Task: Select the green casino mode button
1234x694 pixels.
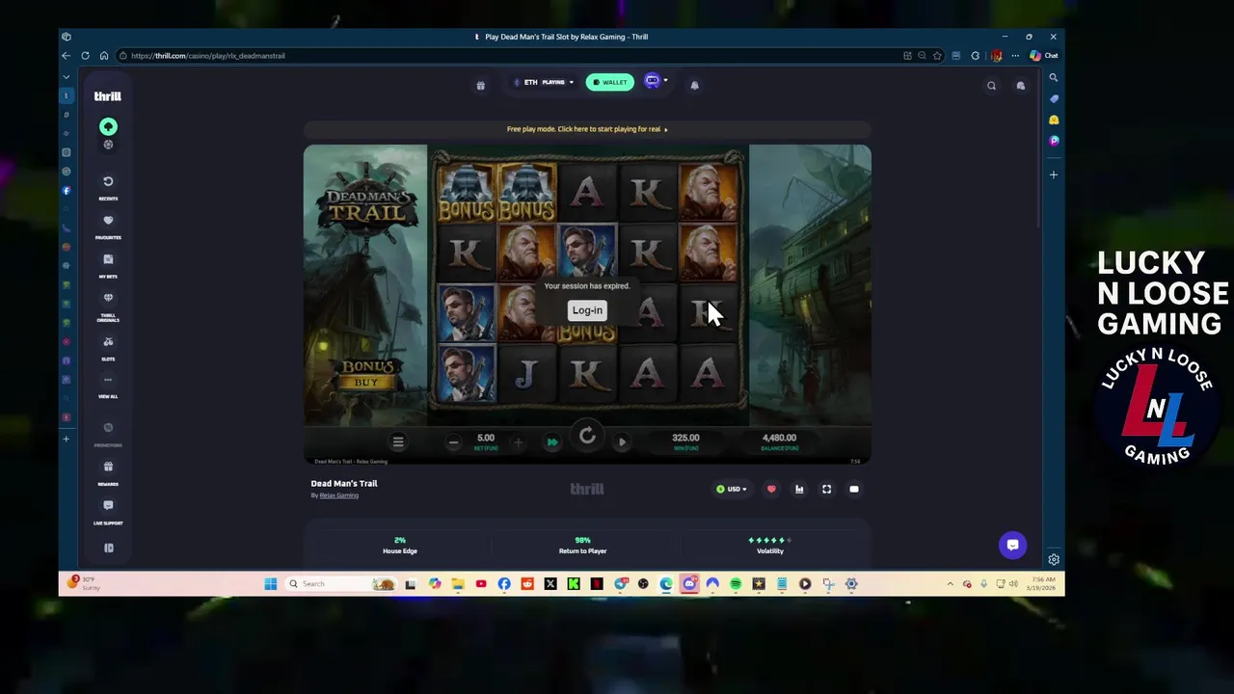Action: tap(108, 127)
